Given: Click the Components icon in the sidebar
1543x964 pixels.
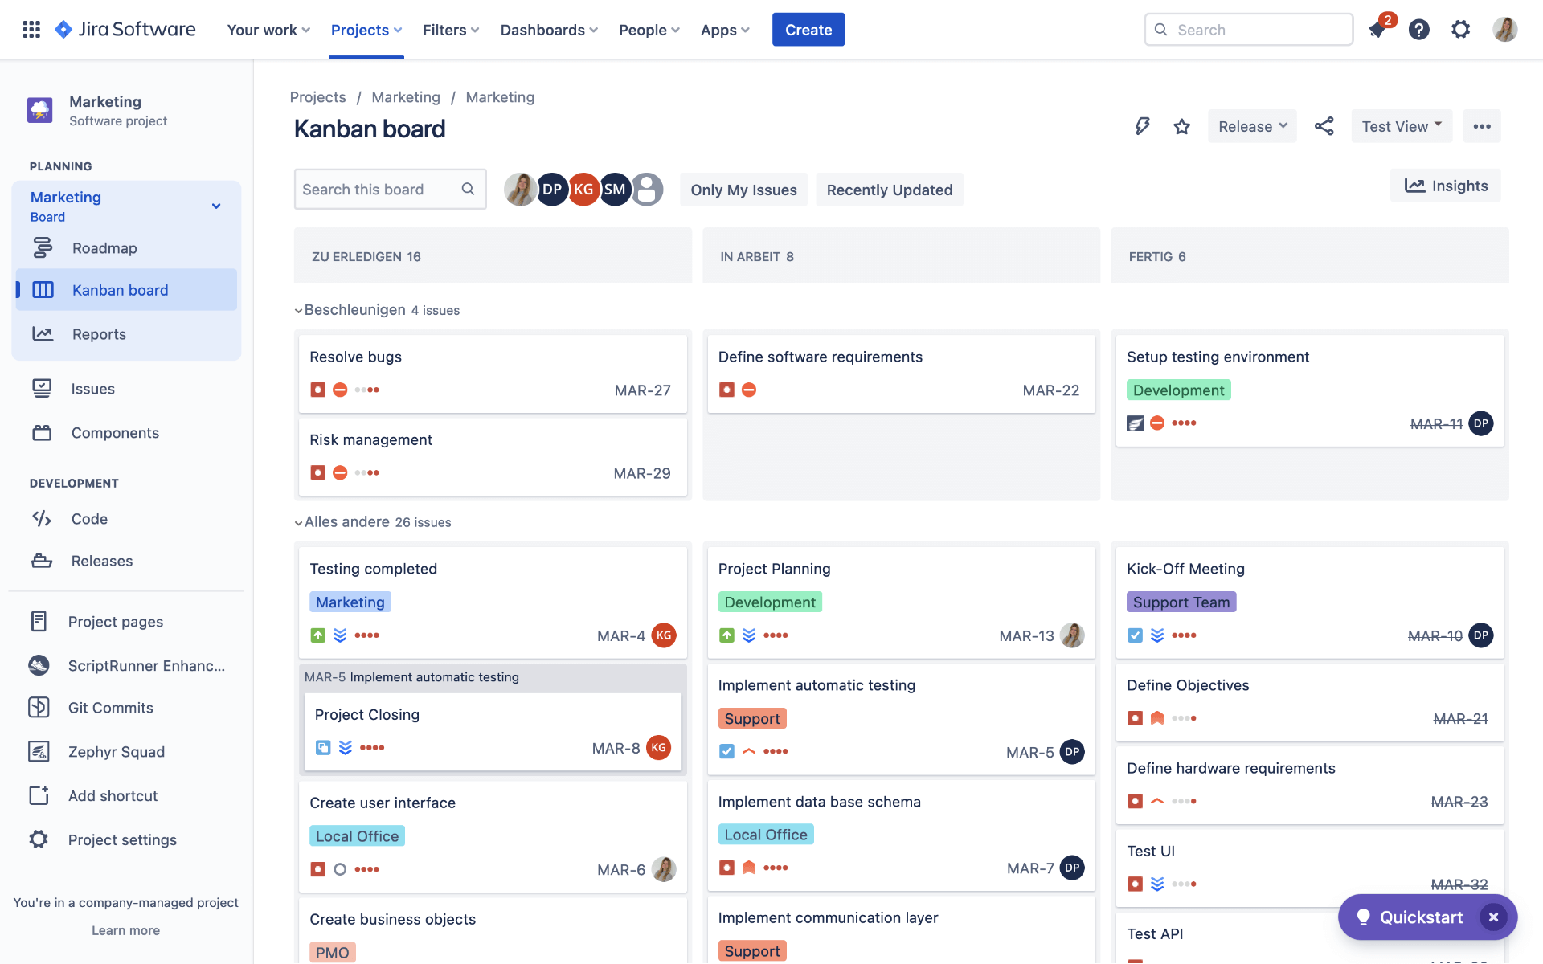Looking at the screenshot, I should point(43,433).
